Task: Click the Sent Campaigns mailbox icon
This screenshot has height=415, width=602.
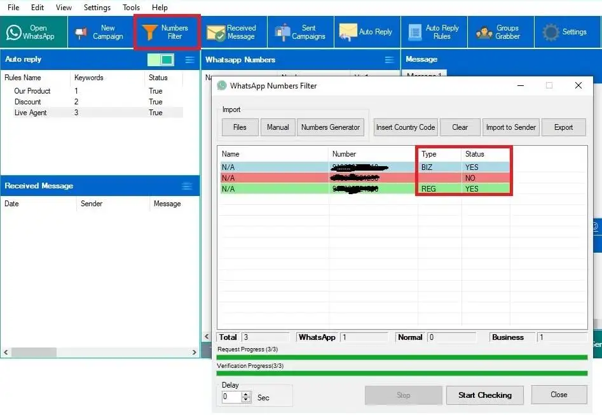Action: tap(283, 32)
